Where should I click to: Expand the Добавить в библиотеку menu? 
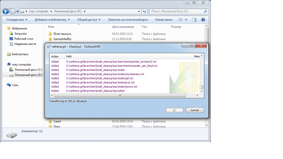[52, 20]
